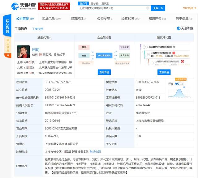Click 查看详情 under 企业架构图
Viewport: 198px width, 178px height.
coord(104,72)
